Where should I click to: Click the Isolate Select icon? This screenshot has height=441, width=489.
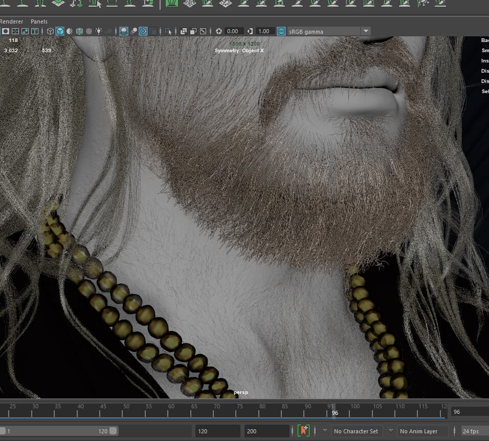[168, 31]
